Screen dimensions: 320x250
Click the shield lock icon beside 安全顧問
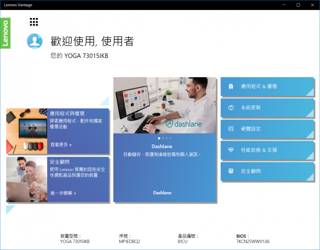point(231,171)
